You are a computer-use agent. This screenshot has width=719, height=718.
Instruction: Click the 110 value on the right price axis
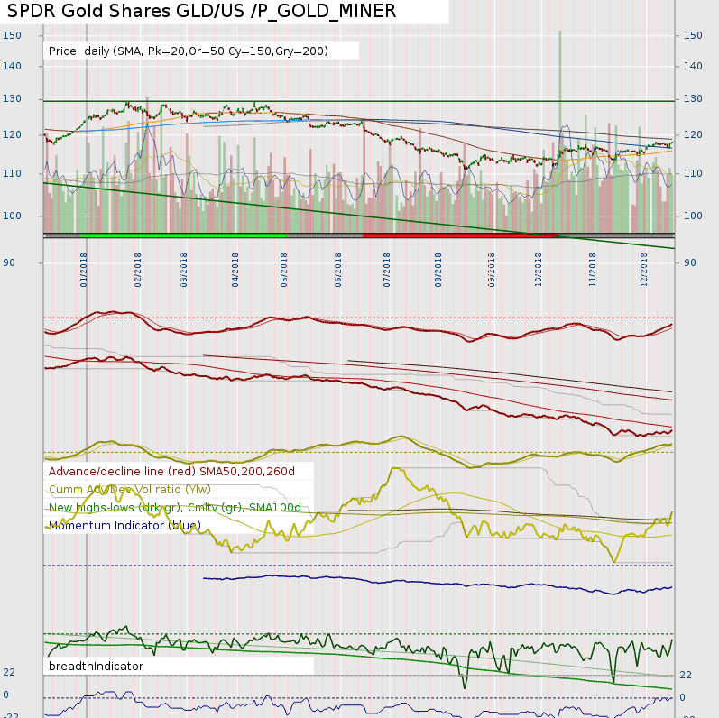click(693, 173)
